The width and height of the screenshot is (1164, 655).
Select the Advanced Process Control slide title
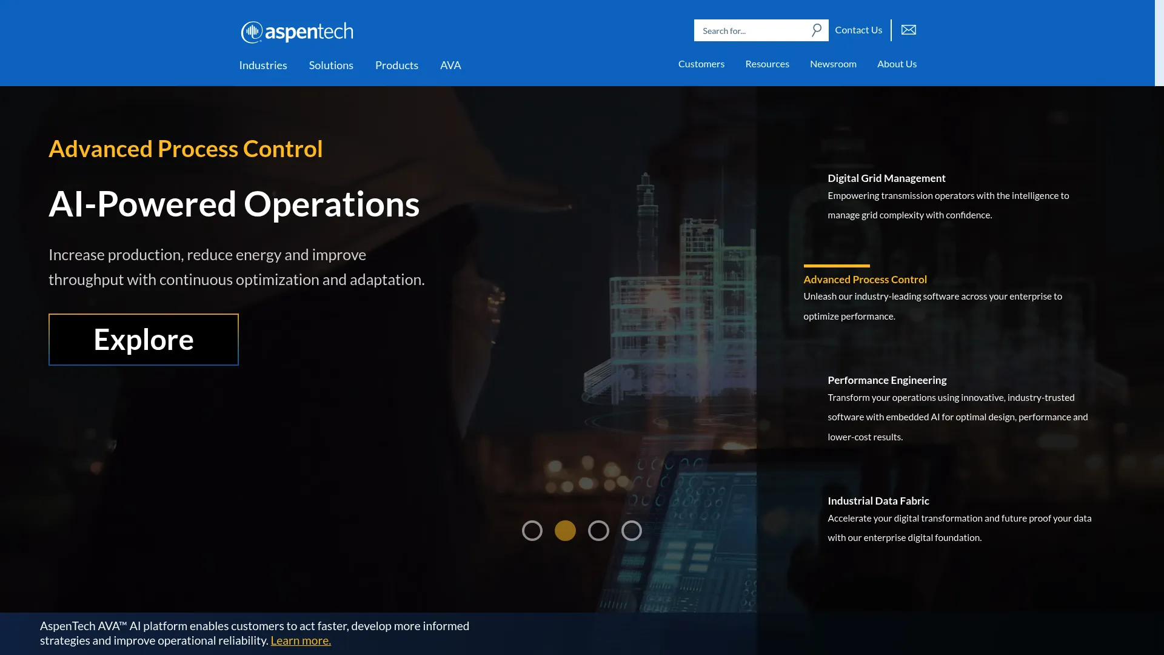[865, 280]
